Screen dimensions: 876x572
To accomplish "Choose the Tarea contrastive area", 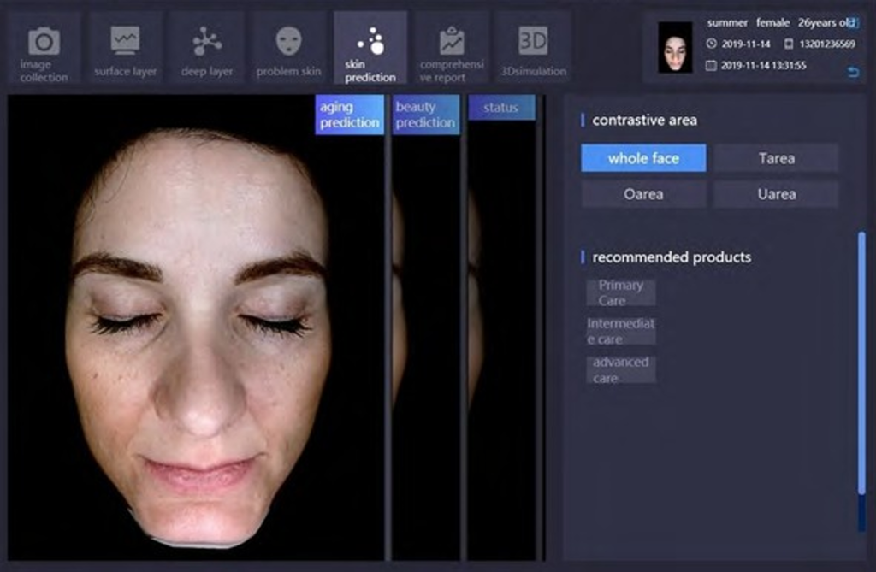I will pyautogui.click(x=776, y=158).
